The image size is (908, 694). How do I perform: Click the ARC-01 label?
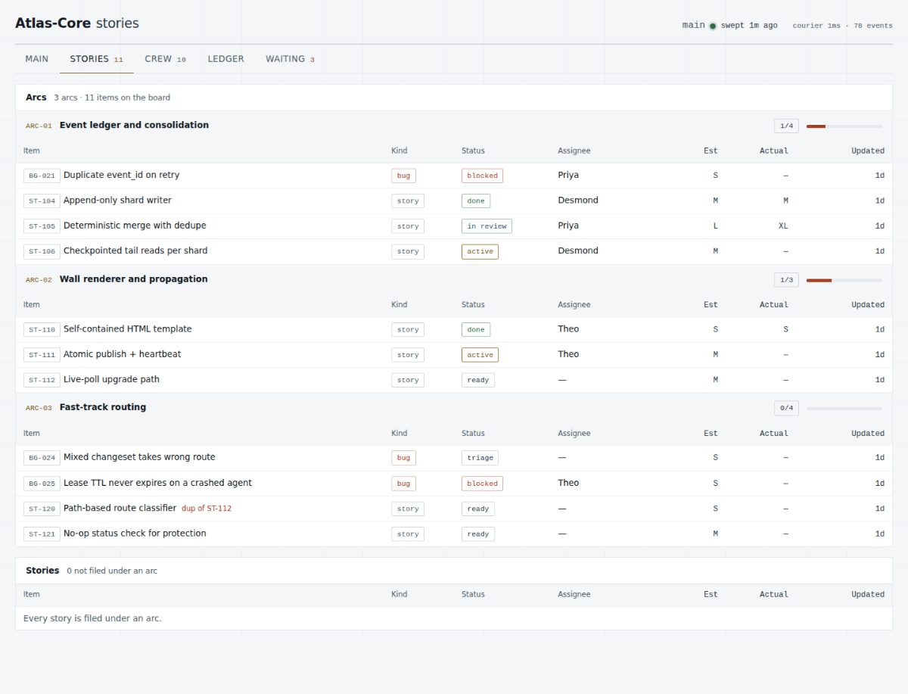point(39,126)
